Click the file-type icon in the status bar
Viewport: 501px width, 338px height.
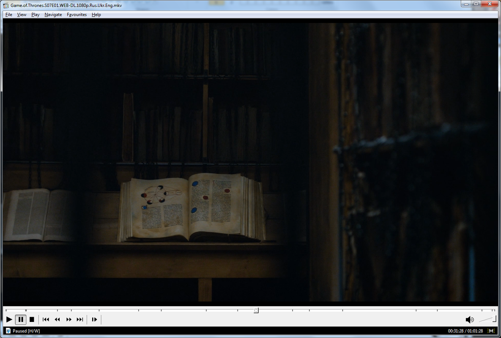click(8, 331)
